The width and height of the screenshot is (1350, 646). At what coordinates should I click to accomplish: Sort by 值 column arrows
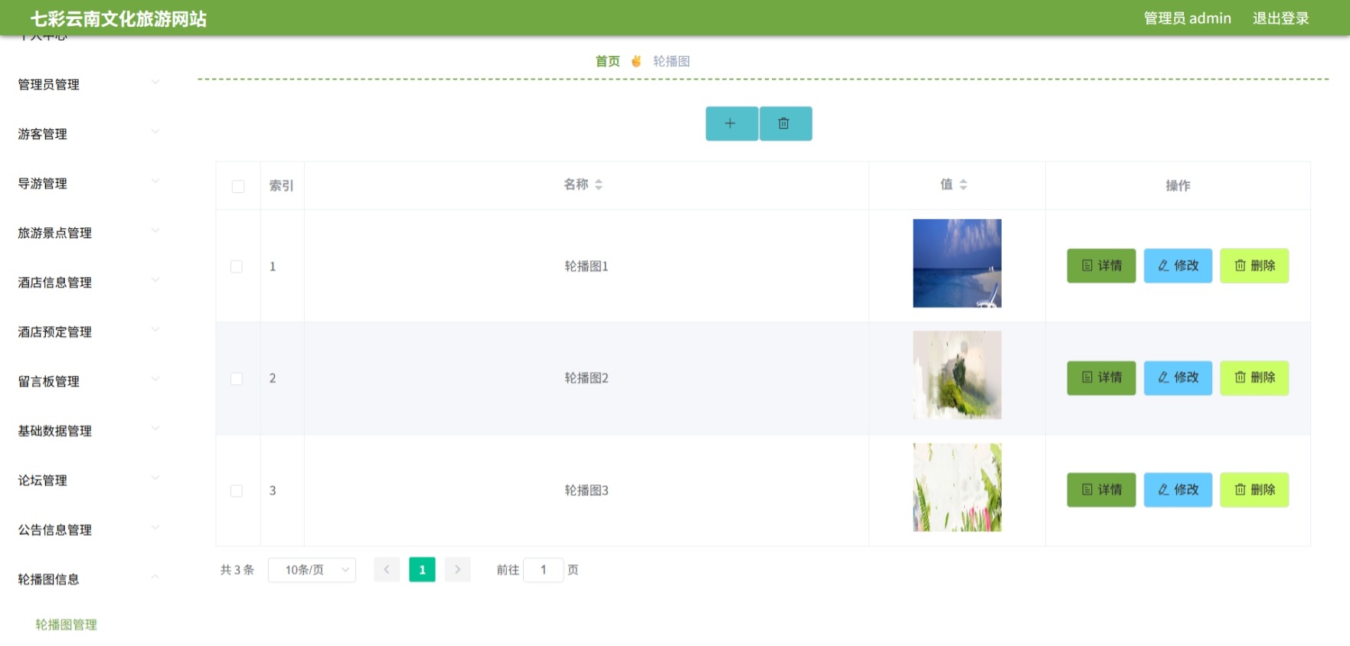coord(963,184)
